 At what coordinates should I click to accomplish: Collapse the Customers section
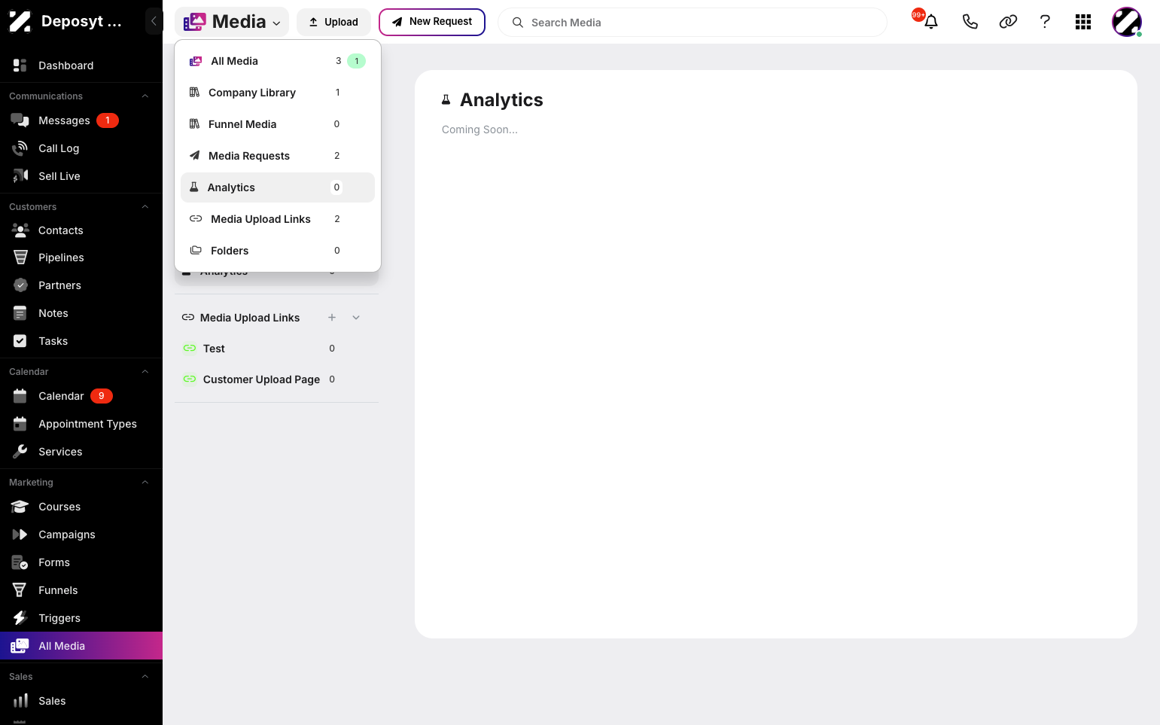pyautogui.click(x=145, y=207)
